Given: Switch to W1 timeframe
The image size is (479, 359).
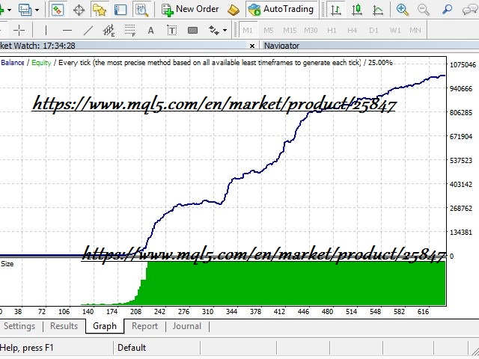Looking at the screenshot, I should point(394,30).
